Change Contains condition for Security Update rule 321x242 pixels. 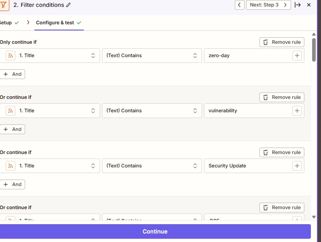152,166
